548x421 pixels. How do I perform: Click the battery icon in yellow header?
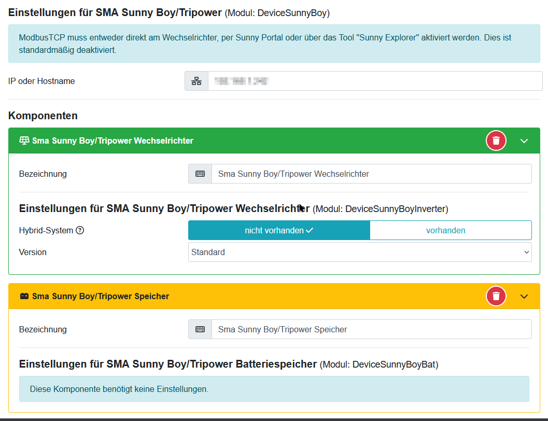[x=24, y=296]
